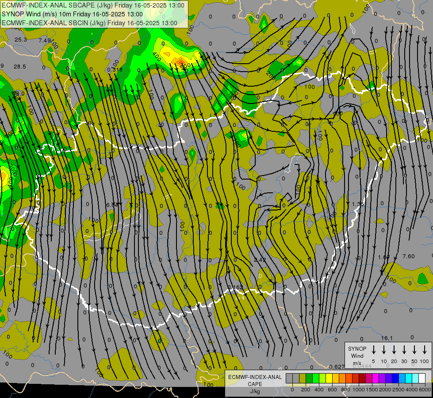433x398 pixels.
Task: Click the wind arrow above 50 m/s
Action: (x=414, y=350)
